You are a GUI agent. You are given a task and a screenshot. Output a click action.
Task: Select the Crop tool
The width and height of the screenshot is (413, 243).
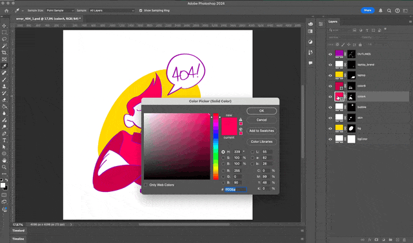(x=5, y=52)
